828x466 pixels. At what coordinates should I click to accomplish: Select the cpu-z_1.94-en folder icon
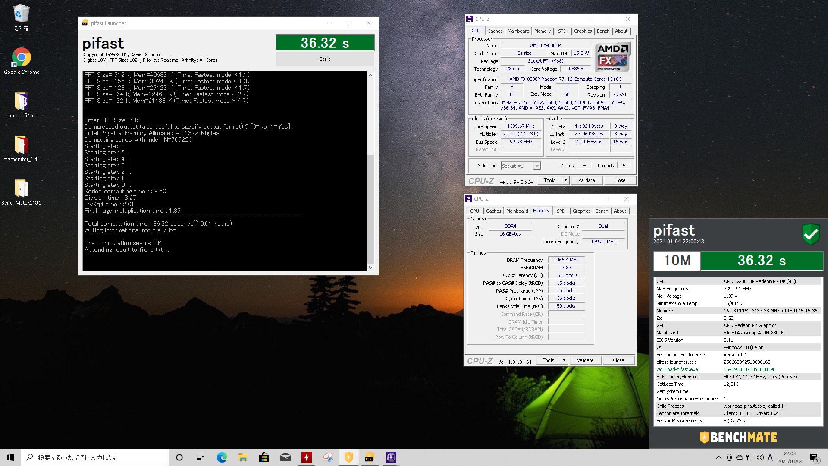point(21,105)
